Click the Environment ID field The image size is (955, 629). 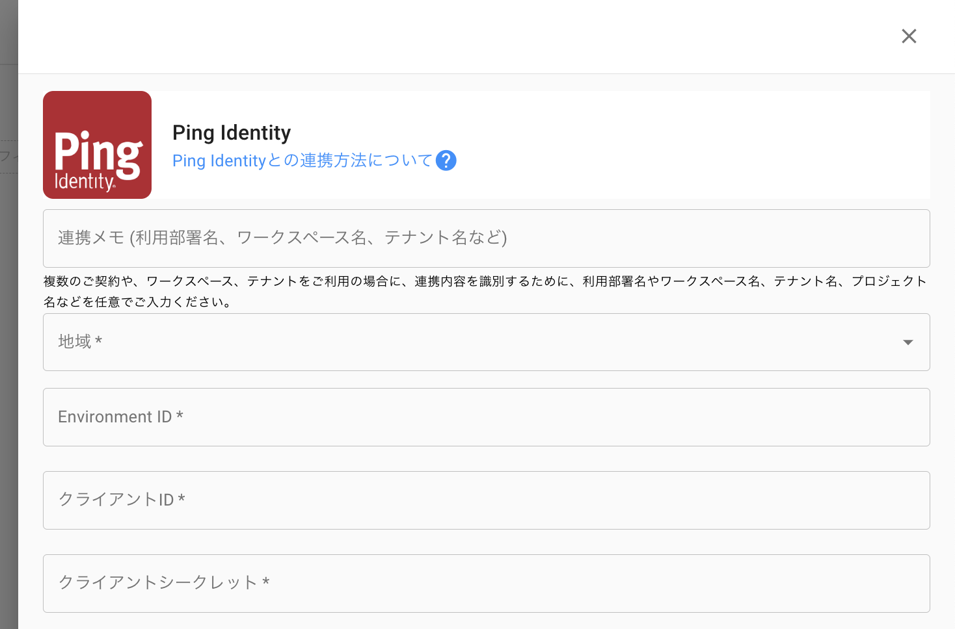pos(485,417)
